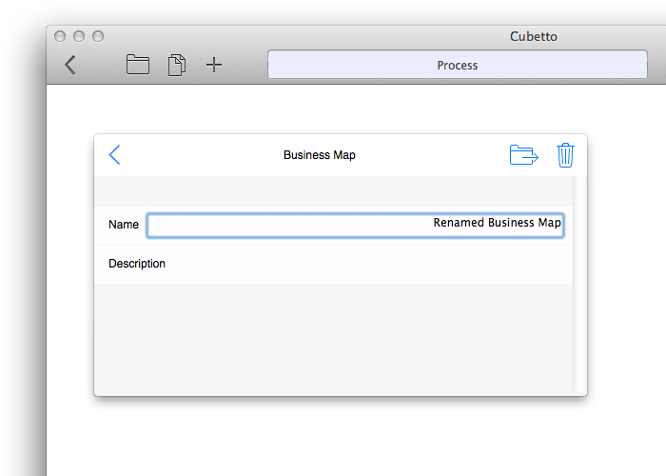Click the Name label
Viewport: 666px width, 476px height.
pyautogui.click(x=123, y=225)
